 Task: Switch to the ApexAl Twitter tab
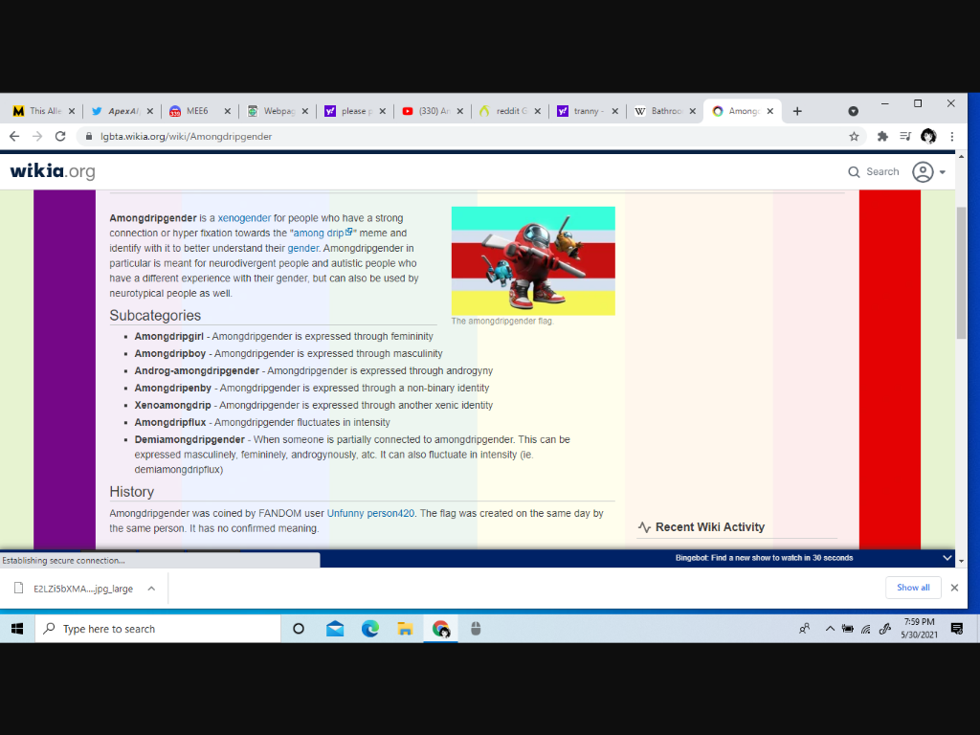pyautogui.click(x=122, y=111)
